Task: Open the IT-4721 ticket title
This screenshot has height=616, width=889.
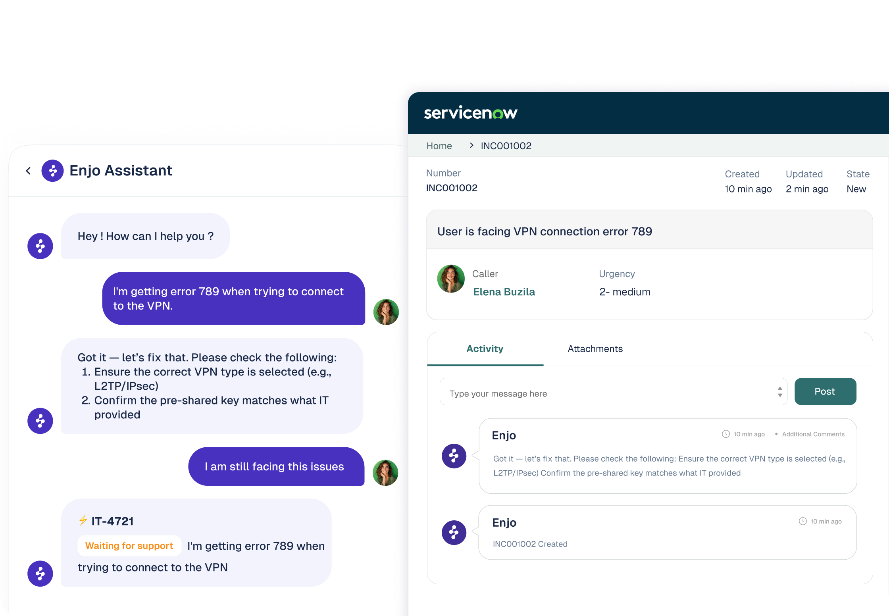Action: click(x=112, y=521)
